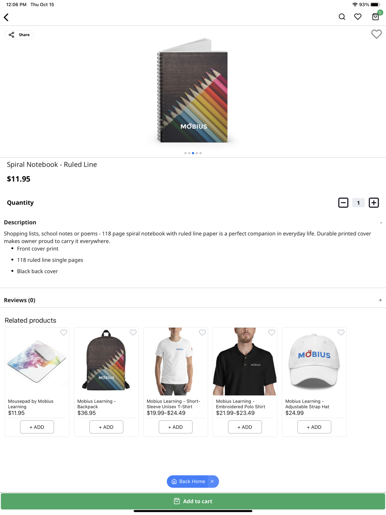Toggle wishlist heart on Backpack card
Image resolution: width=386 pixels, height=515 pixels.
133,332
